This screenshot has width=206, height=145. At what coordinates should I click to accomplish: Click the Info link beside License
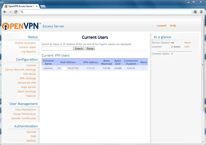[x=187, y=47]
